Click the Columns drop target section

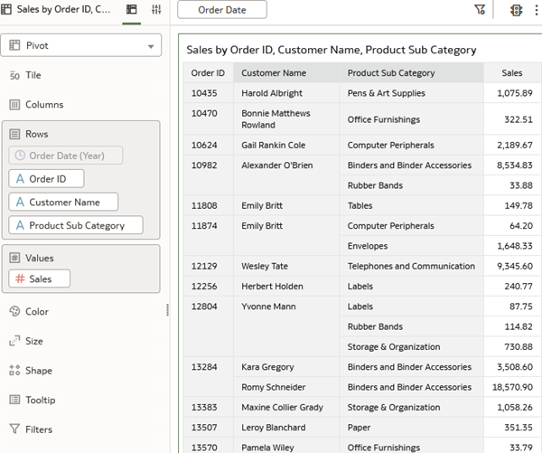click(44, 104)
